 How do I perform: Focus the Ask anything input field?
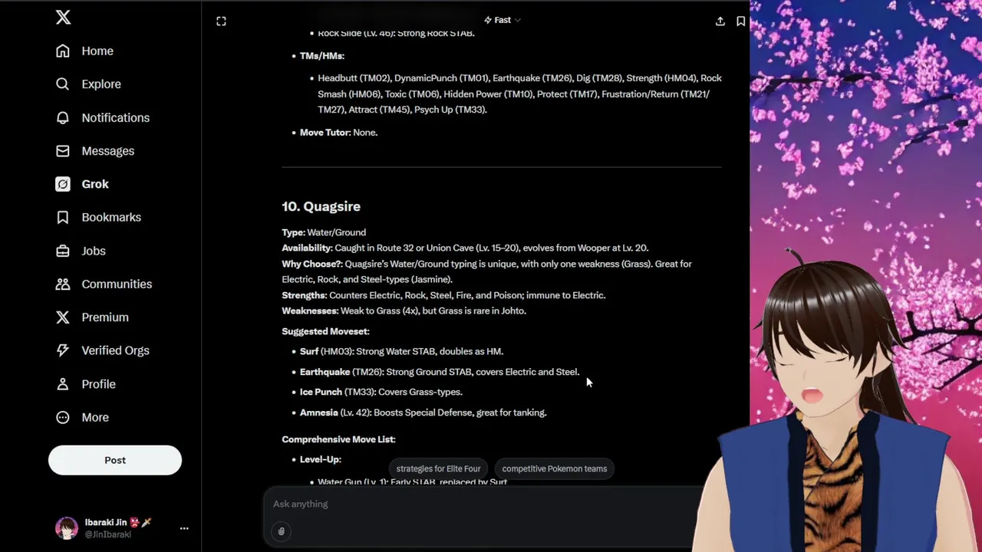(x=483, y=504)
